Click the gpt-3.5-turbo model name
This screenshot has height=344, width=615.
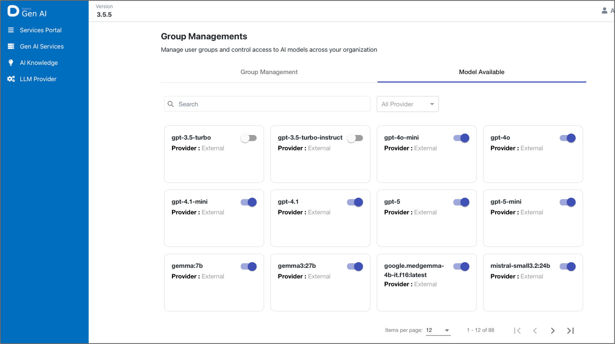coord(191,138)
